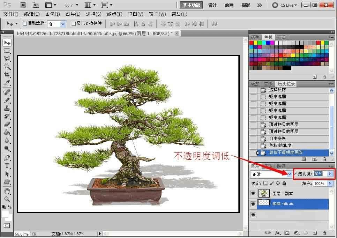Open the 窗口(W) menu

coord(157,14)
